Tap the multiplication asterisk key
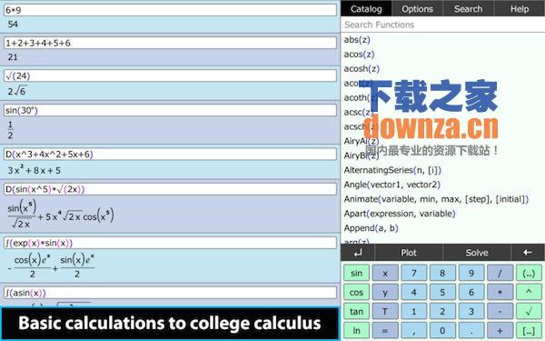 [500, 292]
